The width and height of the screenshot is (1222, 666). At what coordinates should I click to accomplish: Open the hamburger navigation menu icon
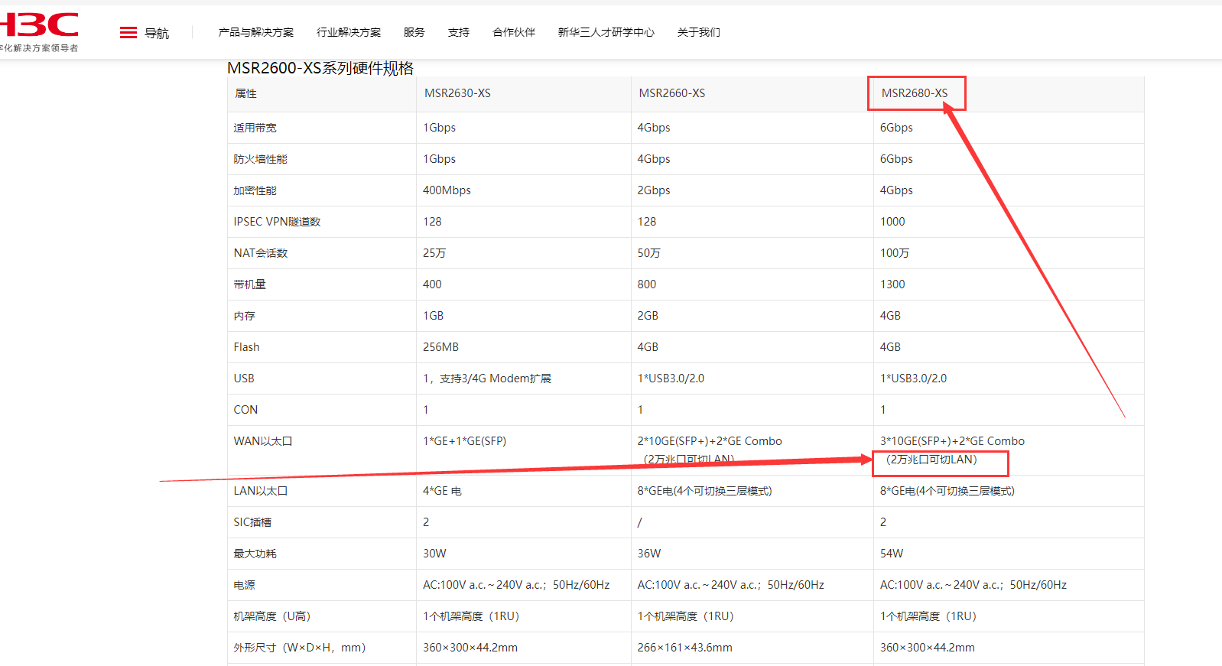pyautogui.click(x=128, y=33)
